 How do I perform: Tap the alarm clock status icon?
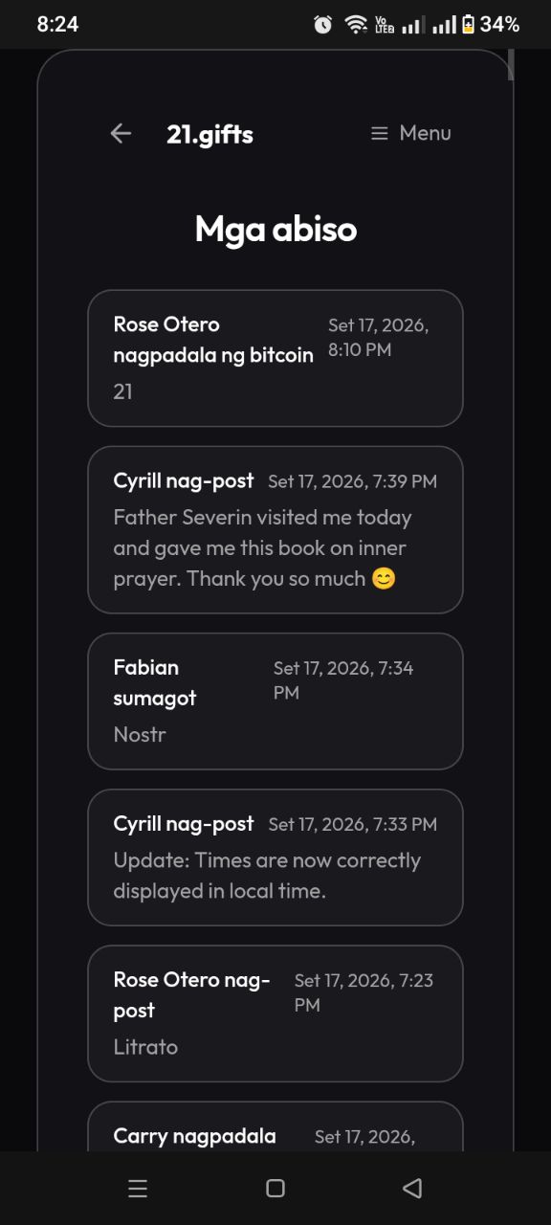pyautogui.click(x=323, y=24)
